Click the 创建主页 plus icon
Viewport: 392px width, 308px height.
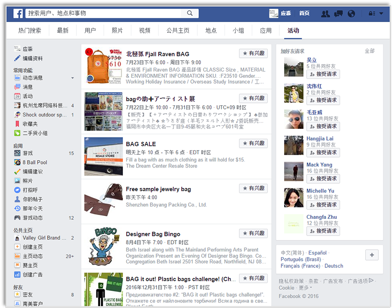(17, 247)
